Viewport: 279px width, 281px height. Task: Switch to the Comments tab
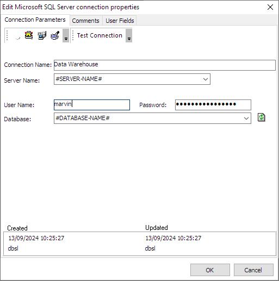click(86, 21)
